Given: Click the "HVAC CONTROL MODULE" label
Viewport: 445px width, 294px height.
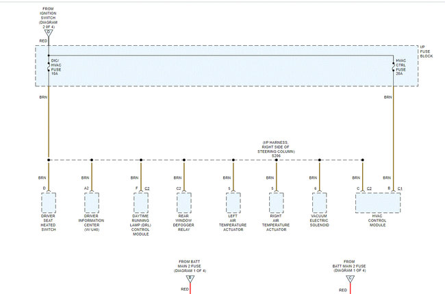Looking at the screenshot, I should (x=377, y=221).
